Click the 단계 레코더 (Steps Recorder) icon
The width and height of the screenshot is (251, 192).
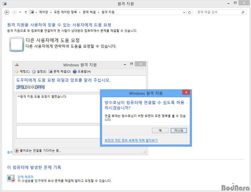(x=11, y=178)
